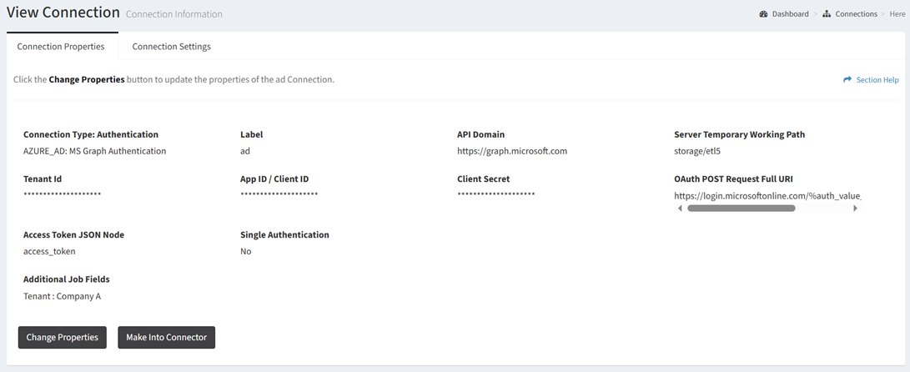The height and width of the screenshot is (372, 910).
Task: Click the masked App ID / Client ID value
Action: click(279, 195)
